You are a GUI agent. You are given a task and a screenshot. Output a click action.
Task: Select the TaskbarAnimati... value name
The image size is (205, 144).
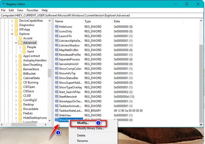tap(70, 106)
